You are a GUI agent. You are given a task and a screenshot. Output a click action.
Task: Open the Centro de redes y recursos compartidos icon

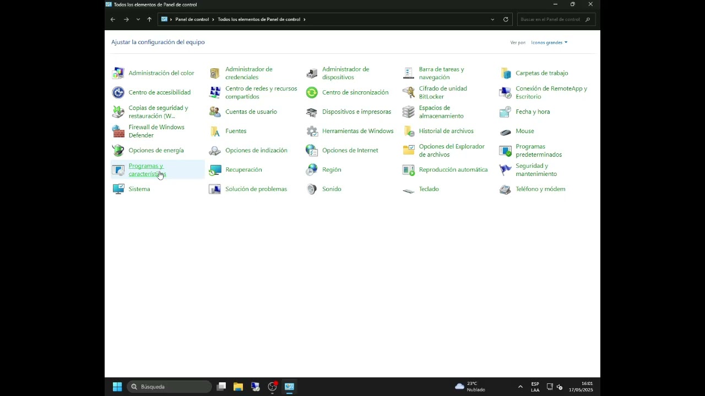(215, 92)
